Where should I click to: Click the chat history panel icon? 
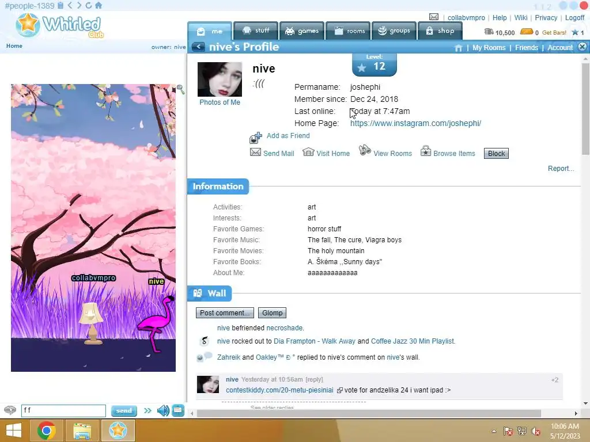[x=178, y=410]
